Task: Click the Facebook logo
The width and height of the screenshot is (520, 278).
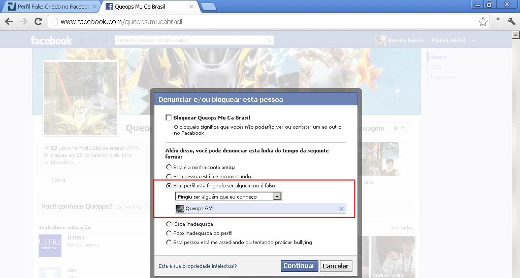Action: click(x=51, y=41)
